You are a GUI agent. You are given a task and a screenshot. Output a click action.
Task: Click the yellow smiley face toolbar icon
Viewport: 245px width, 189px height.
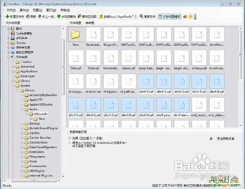[x=191, y=17]
